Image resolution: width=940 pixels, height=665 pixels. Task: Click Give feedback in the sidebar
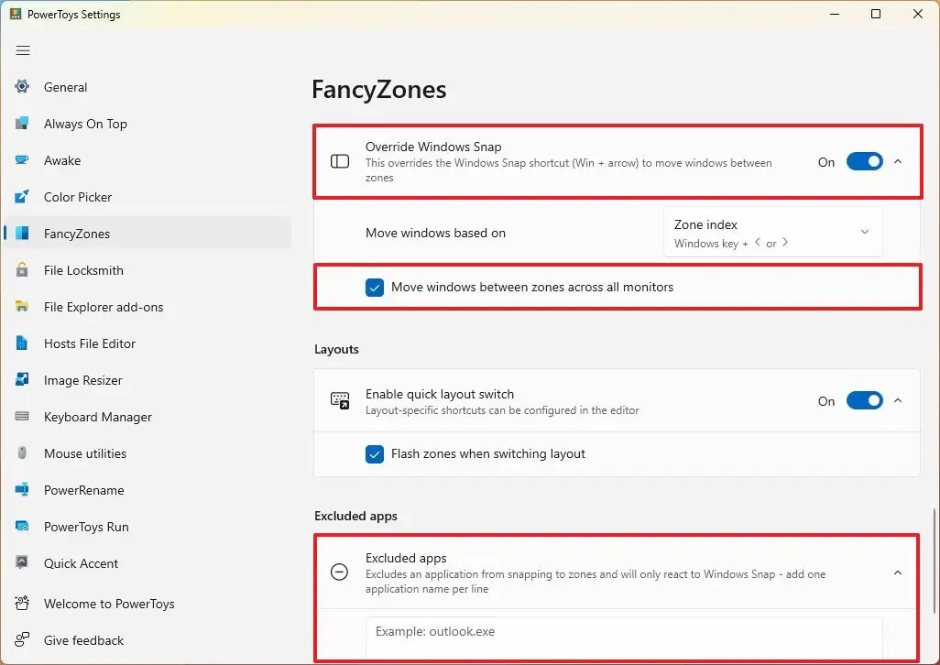82,640
